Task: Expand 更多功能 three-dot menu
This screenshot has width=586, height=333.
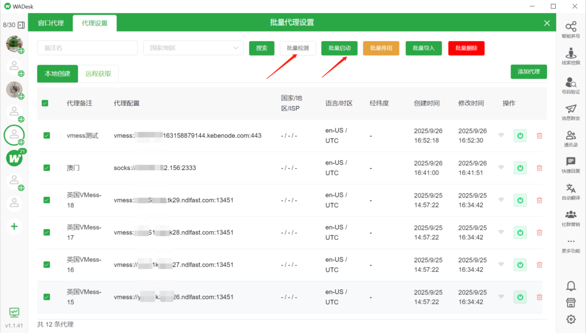Action: (x=571, y=244)
